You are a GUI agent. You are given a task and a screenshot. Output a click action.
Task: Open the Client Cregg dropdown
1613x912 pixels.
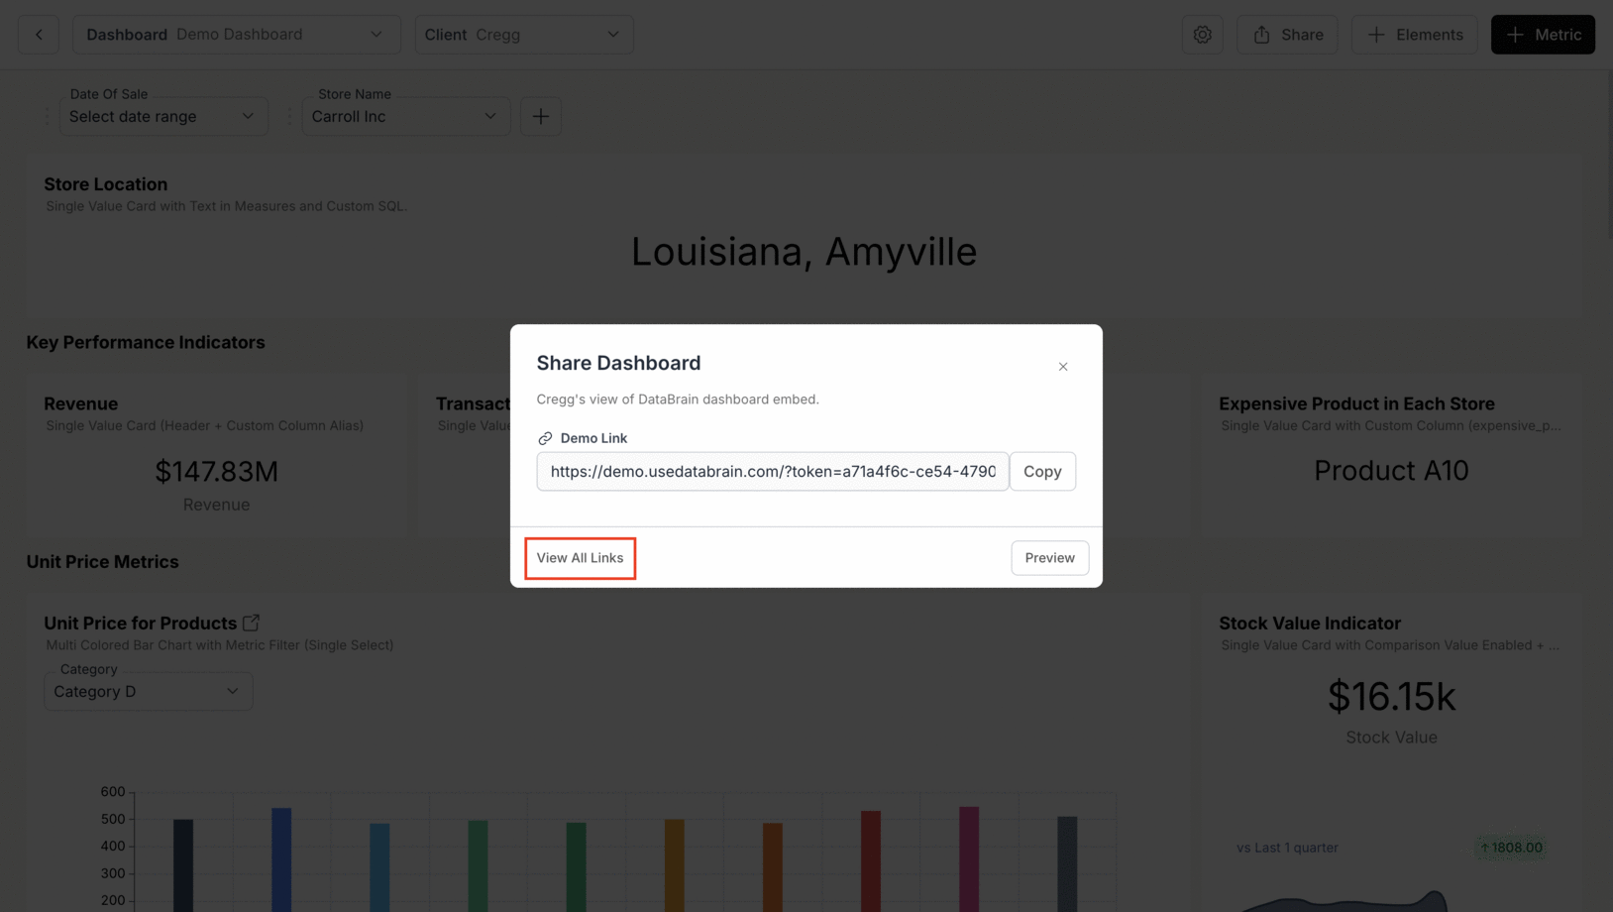pyautogui.click(x=524, y=34)
